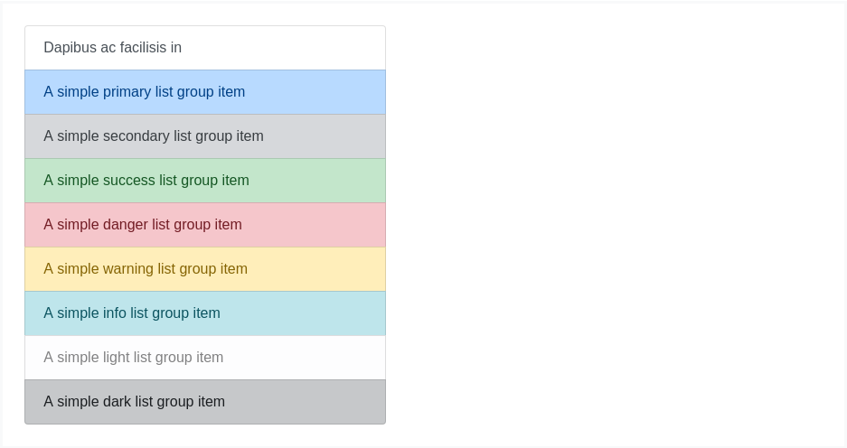Click the "A simple danger" text
The image size is (847, 448).
coord(94,225)
